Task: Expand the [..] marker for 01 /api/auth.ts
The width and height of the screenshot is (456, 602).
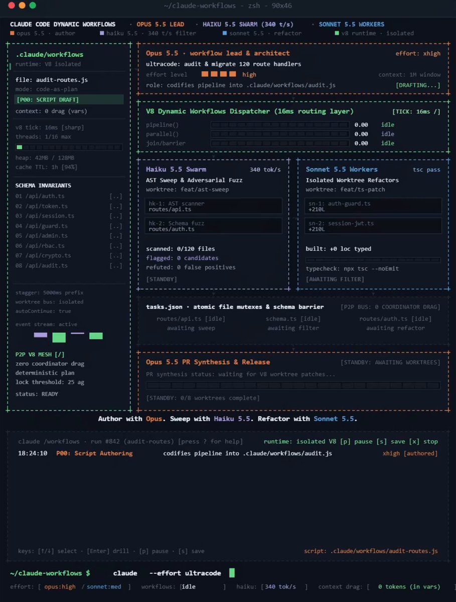Action: (x=116, y=196)
